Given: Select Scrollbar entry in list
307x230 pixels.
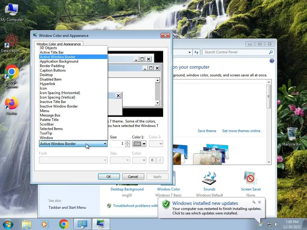Looking at the screenshot, I should tap(73, 124).
